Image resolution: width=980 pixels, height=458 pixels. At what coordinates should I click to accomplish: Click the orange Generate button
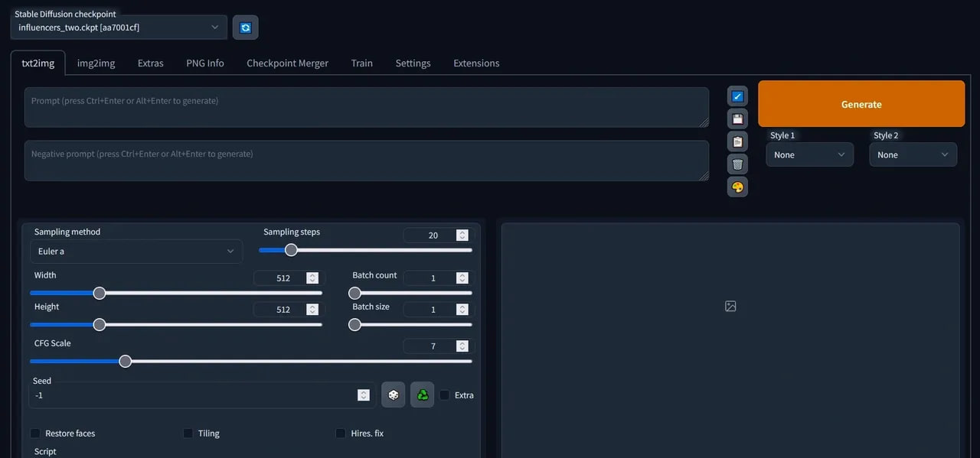click(x=861, y=104)
